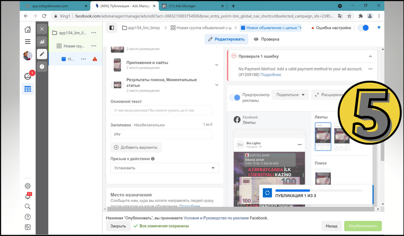
Task: Click the blue upload arrow icon
Action: 379,27
